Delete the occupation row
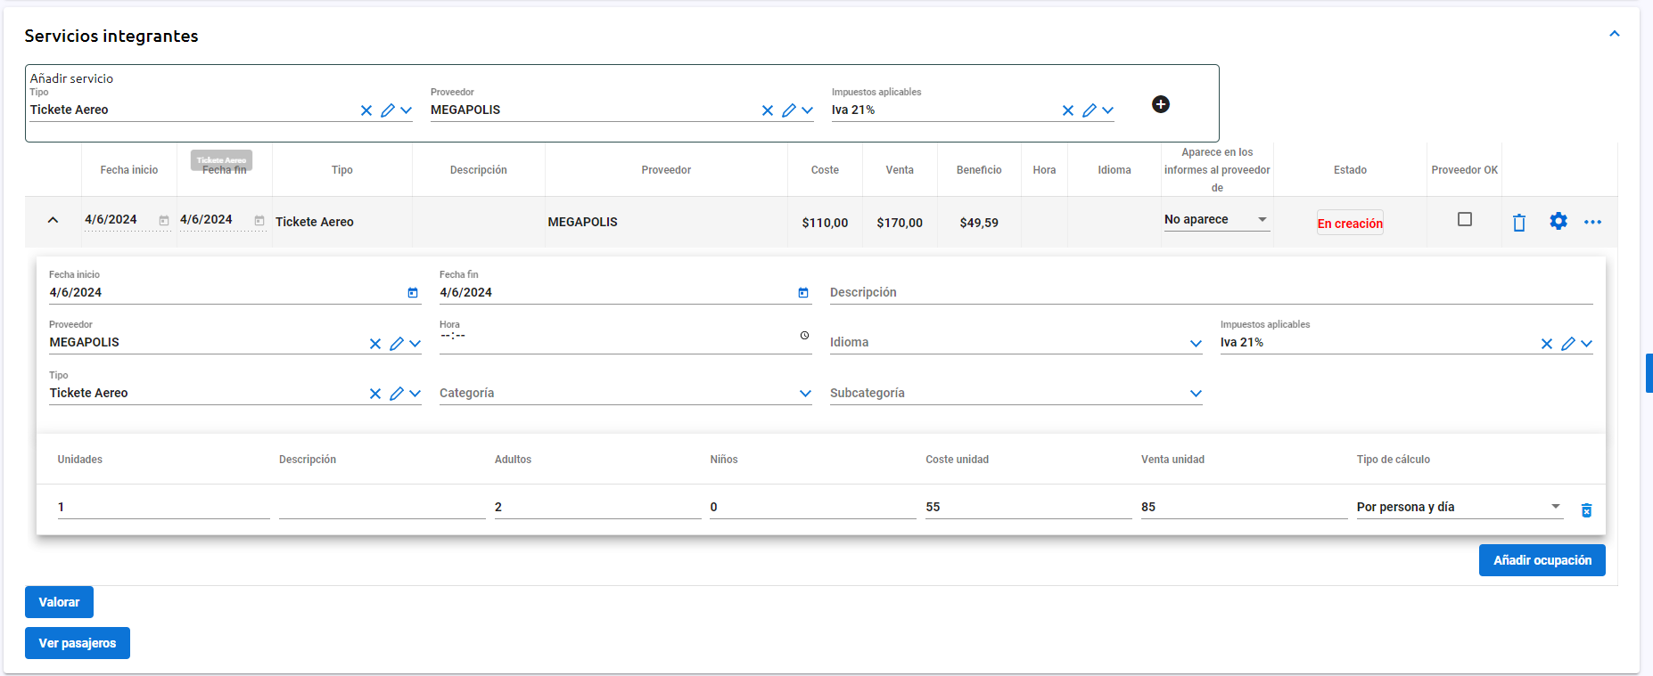 (1587, 510)
